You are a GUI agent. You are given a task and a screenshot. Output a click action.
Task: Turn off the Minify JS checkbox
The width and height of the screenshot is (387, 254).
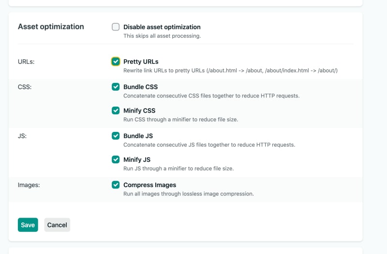point(116,159)
